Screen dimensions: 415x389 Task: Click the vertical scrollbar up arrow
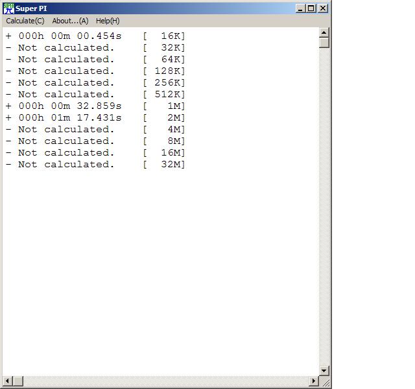pos(324,32)
